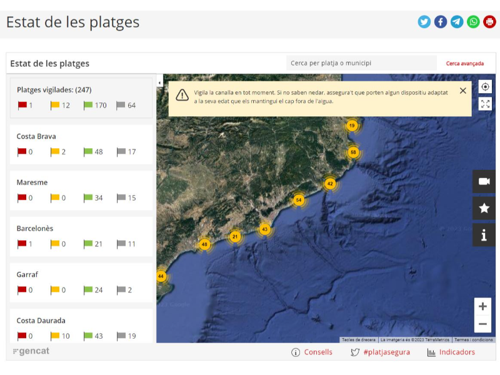
Task: Open beach webcams camera button
Action: (x=484, y=181)
